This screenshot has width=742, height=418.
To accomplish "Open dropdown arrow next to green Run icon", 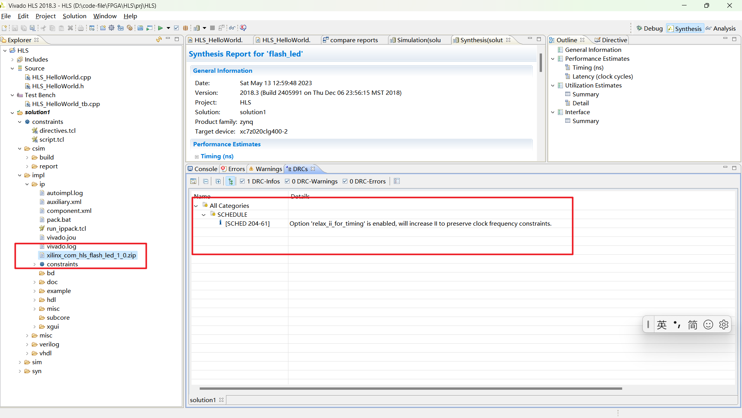I will click(x=168, y=28).
